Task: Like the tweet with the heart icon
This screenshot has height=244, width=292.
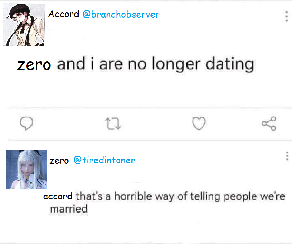Action: (199, 124)
